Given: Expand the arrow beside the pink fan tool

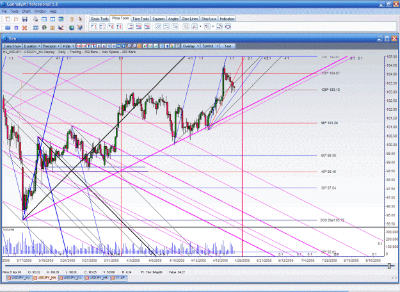Looking at the screenshot, I should (x=212, y=26).
